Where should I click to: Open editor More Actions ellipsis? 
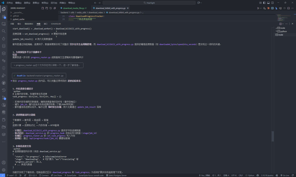point(292,8)
